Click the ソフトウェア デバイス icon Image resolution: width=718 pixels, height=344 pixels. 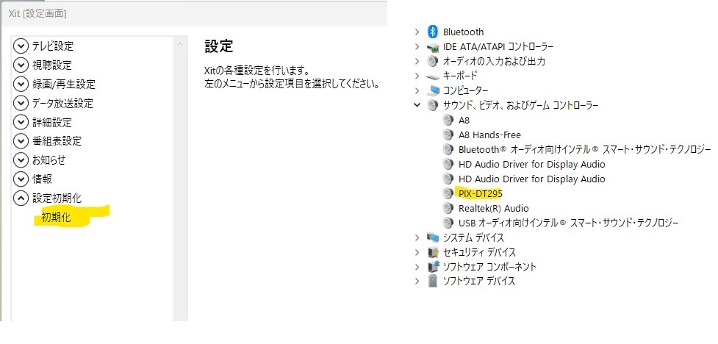[432, 281]
